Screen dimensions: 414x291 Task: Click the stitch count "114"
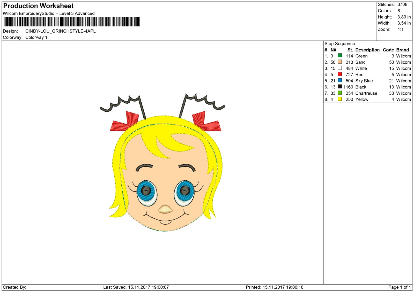349,56
